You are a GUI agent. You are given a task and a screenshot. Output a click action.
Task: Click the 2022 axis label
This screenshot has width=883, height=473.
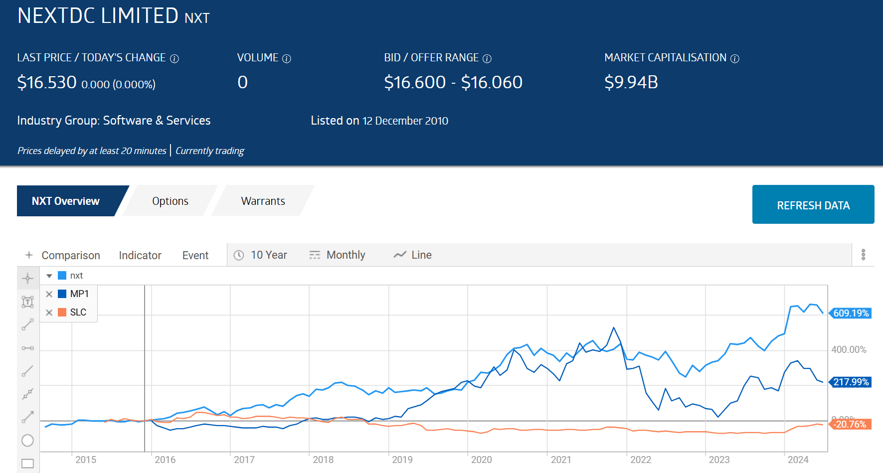(641, 460)
